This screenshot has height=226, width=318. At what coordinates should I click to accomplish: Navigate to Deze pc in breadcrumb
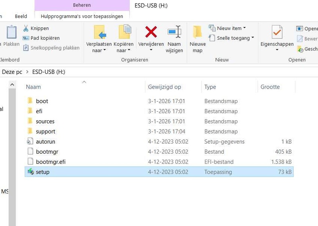[x=12, y=72]
